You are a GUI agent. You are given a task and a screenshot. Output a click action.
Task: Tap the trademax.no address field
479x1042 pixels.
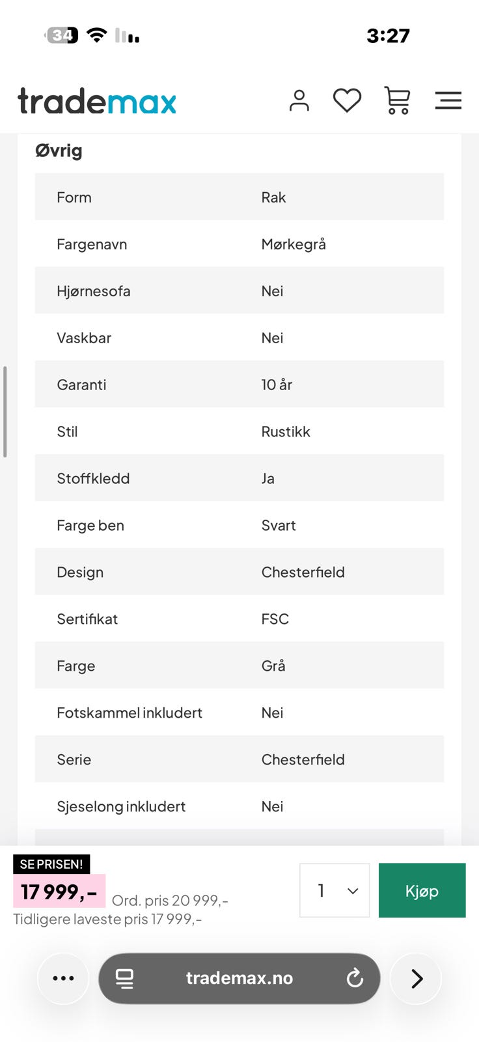(x=239, y=978)
